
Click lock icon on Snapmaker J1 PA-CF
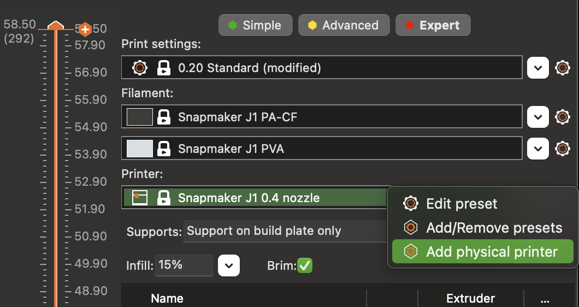[163, 117]
